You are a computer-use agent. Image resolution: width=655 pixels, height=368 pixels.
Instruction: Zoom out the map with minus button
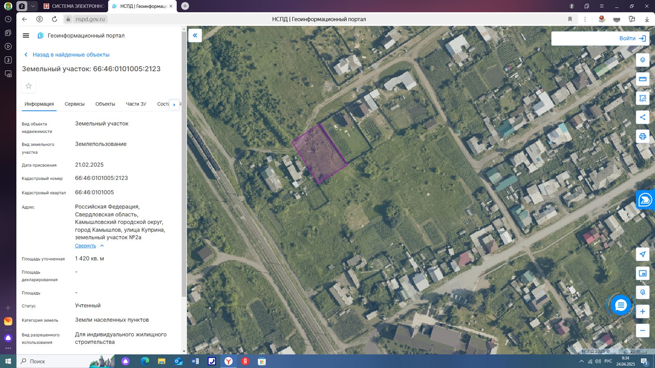point(642,330)
